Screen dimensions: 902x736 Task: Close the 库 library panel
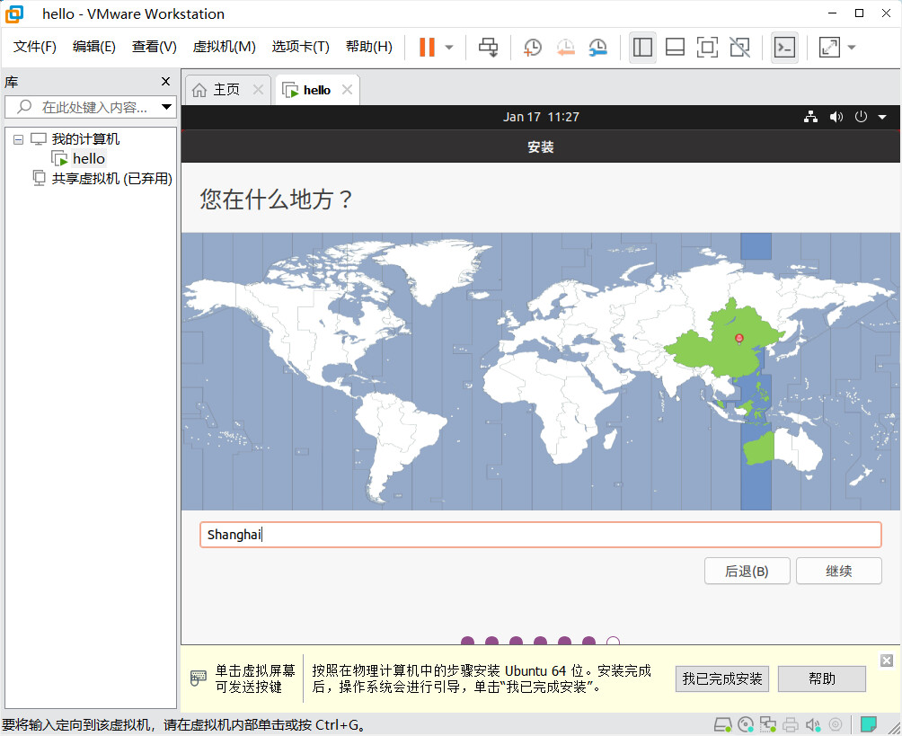[165, 82]
